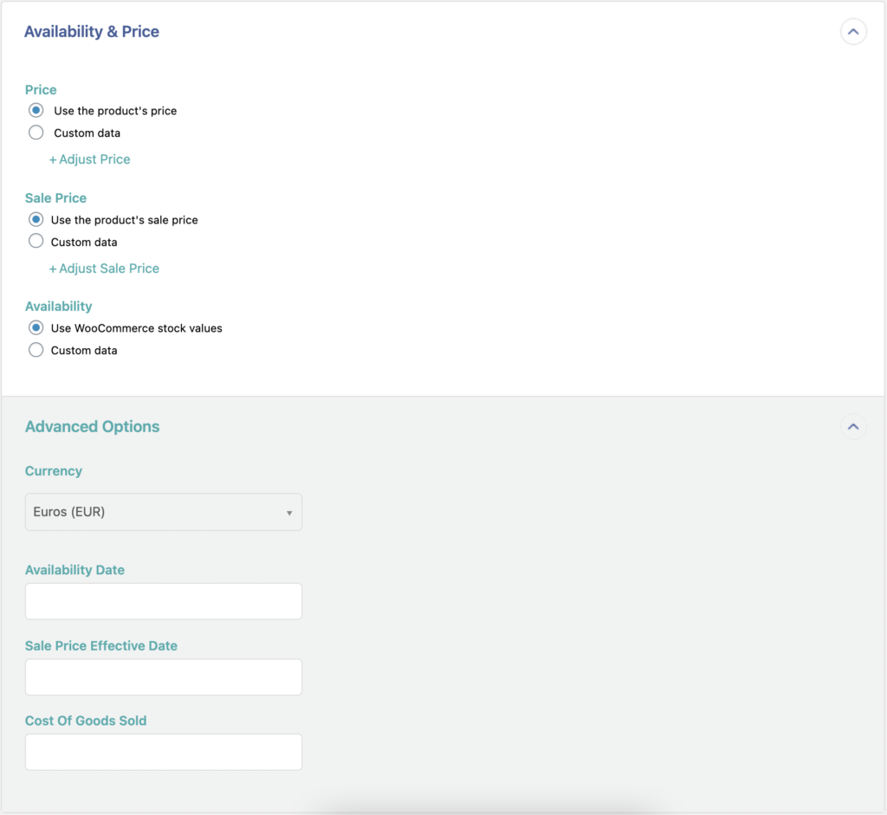Click the Currency dropdown arrow
Viewport: 887px width, 815px height.
point(289,512)
